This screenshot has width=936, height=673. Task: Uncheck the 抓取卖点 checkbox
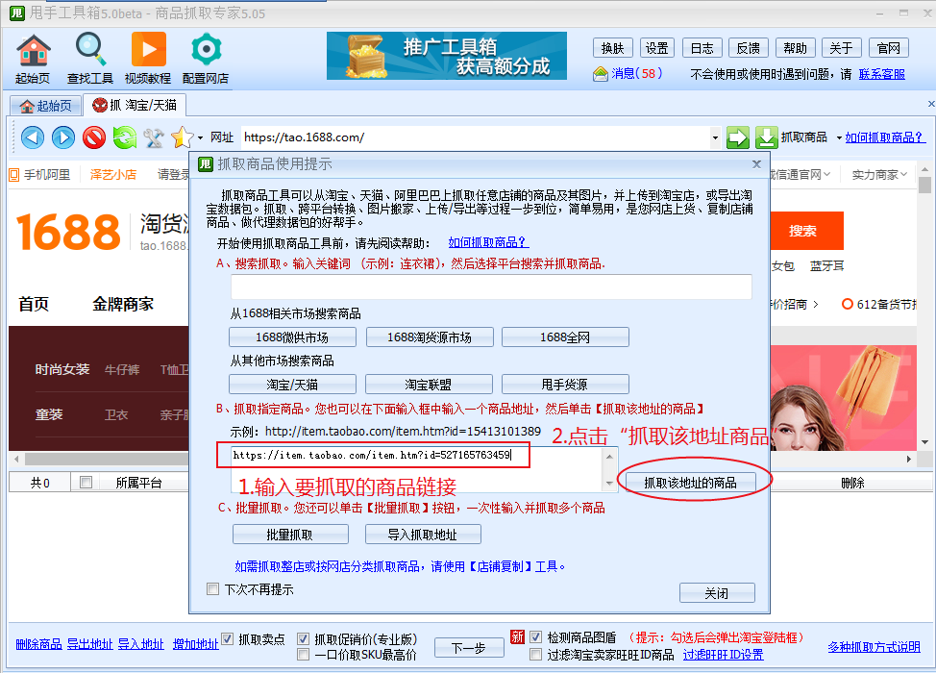[228, 639]
